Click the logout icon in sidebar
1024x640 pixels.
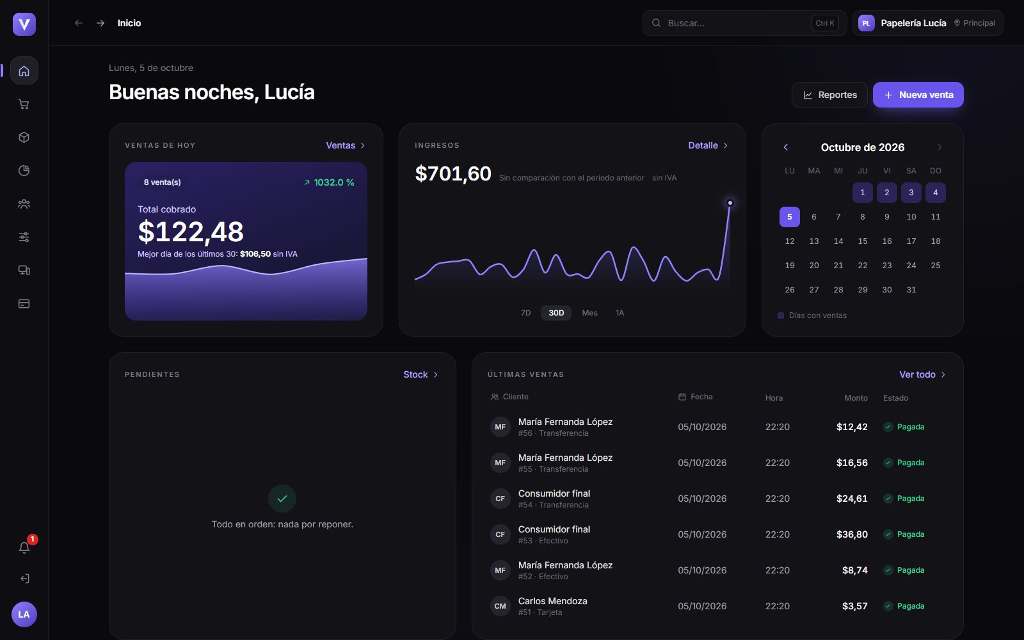point(24,579)
